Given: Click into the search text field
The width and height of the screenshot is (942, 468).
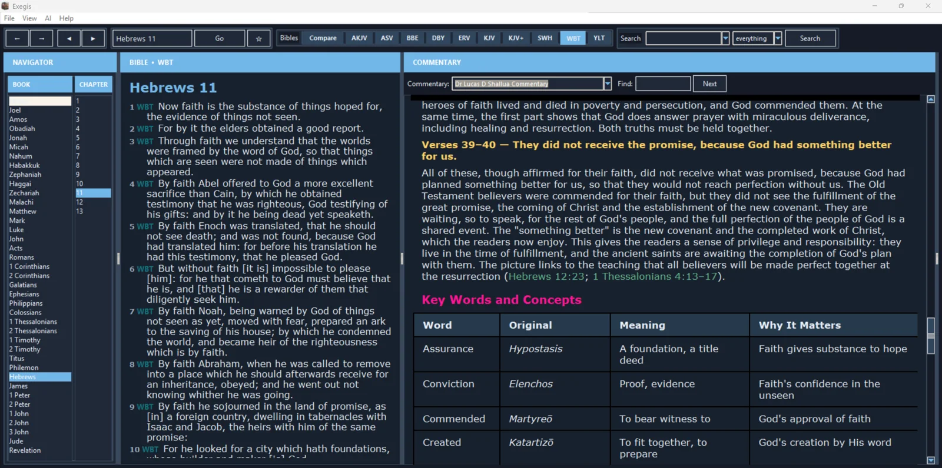Looking at the screenshot, I should 684,38.
